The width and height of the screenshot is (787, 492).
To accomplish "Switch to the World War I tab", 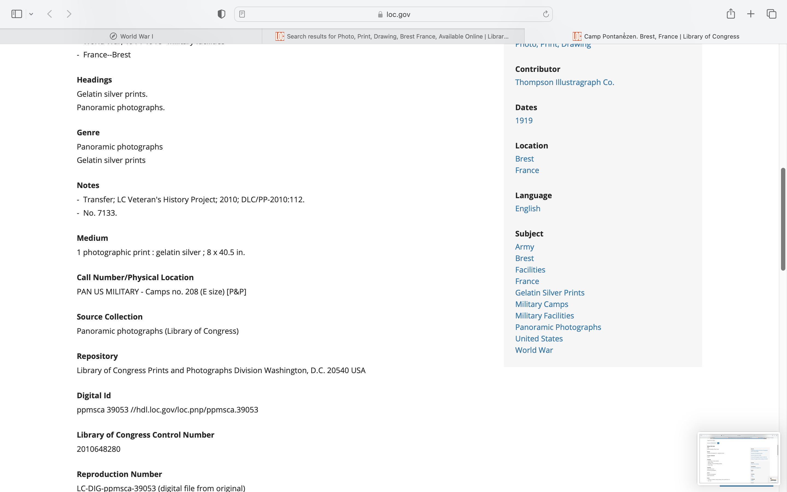I will pos(131,36).
